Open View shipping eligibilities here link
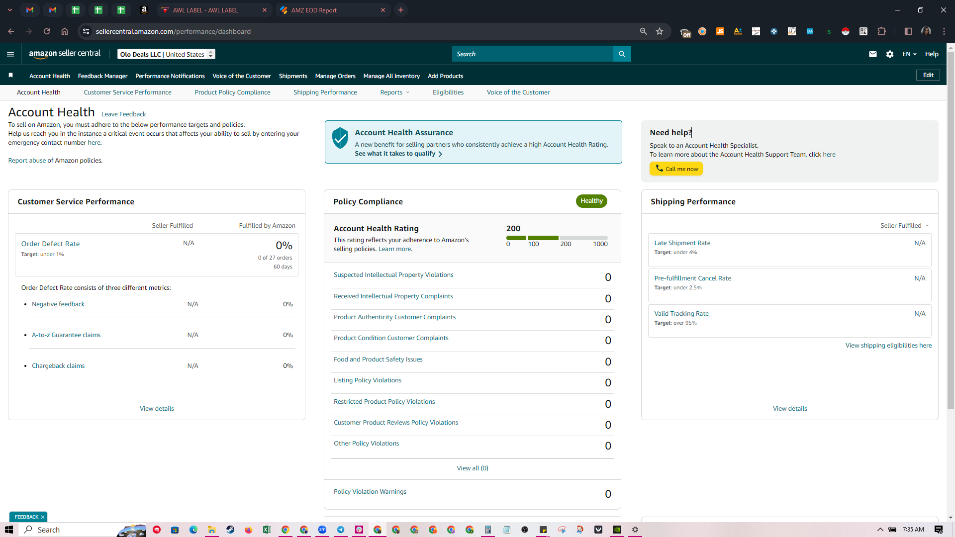Viewport: 955px width, 537px height. click(888, 346)
